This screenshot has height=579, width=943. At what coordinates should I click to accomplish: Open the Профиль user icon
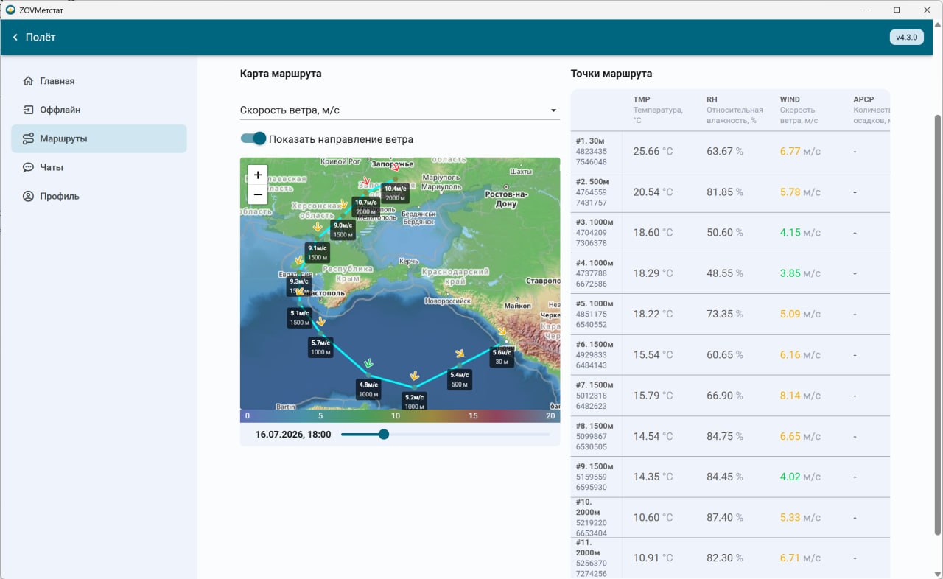tap(28, 196)
